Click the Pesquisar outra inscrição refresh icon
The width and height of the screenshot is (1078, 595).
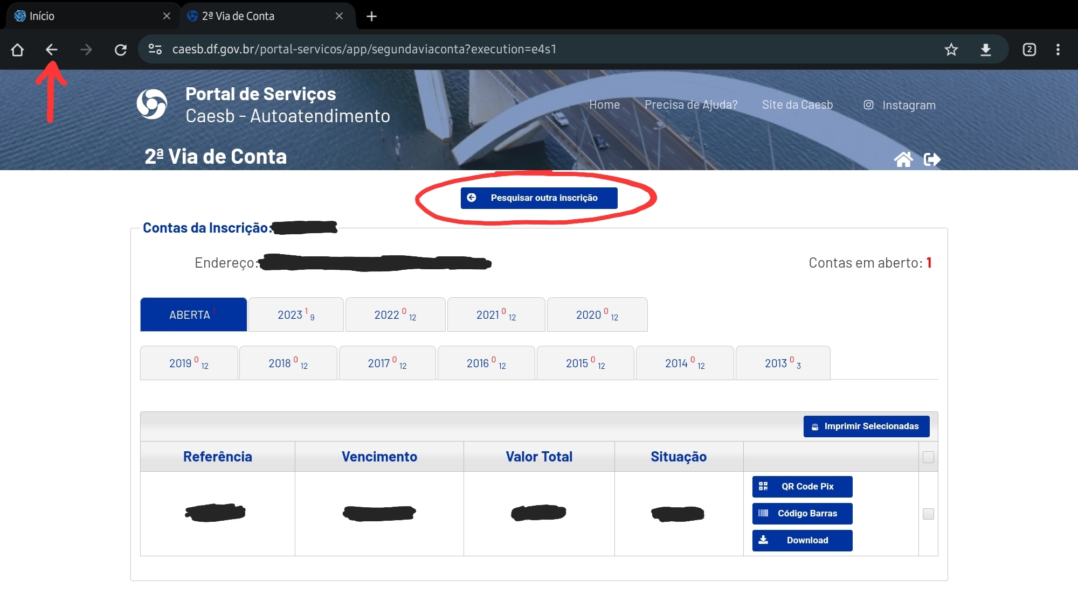pos(474,197)
